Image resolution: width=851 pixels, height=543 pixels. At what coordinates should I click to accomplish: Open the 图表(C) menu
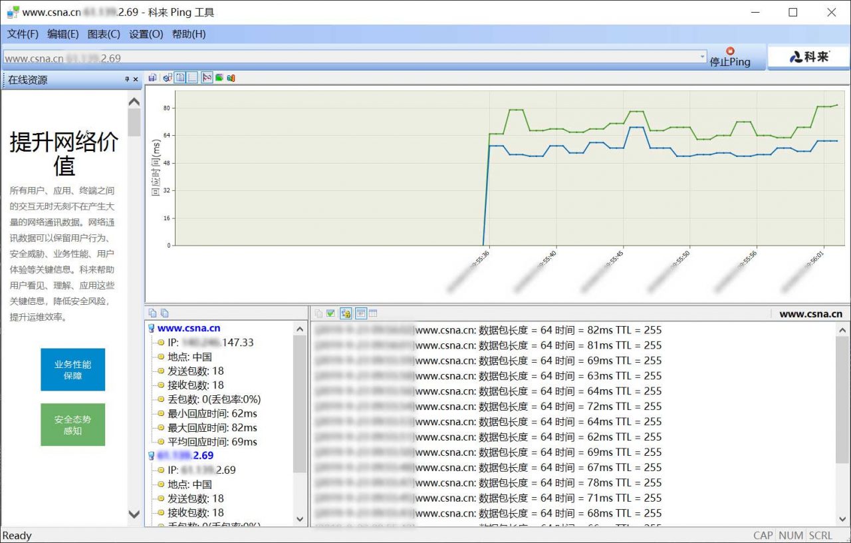(104, 34)
